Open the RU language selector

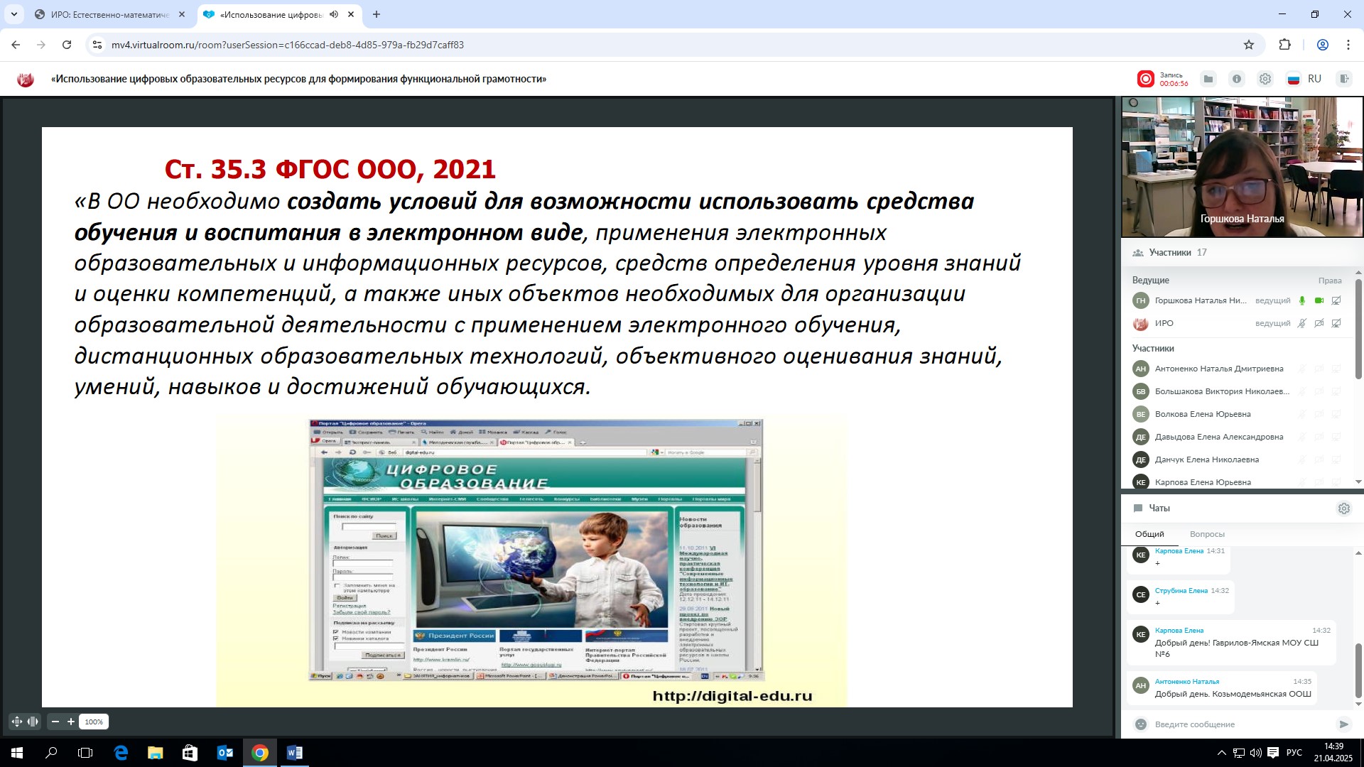[1304, 79]
